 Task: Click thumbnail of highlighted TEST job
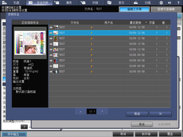click(x=56, y=33)
